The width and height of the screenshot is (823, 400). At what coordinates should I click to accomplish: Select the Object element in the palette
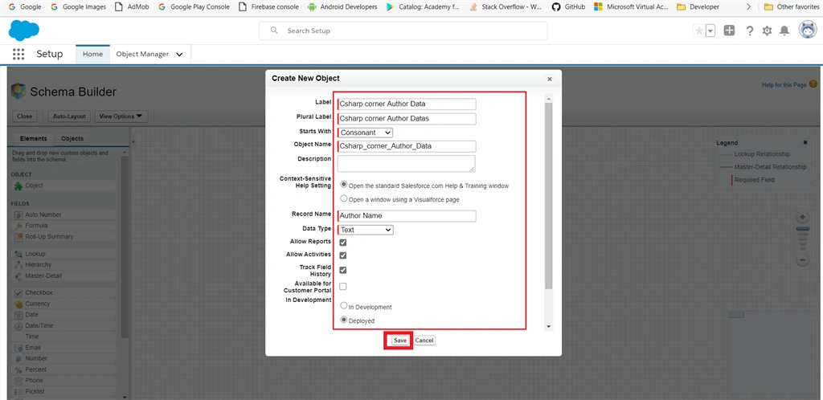point(63,186)
